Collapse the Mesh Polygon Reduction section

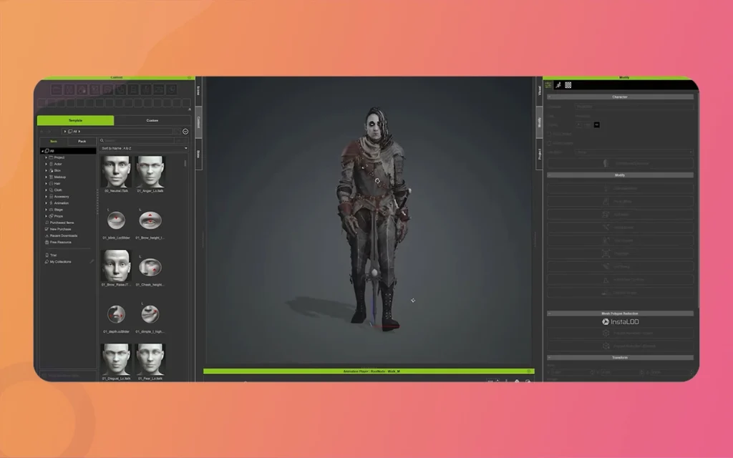pos(549,313)
